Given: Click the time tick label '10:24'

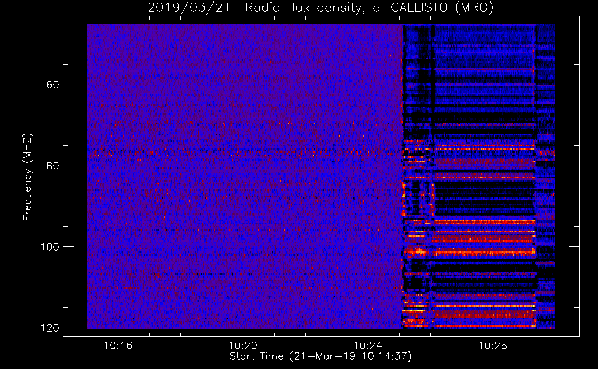Looking at the screenshot, I should click(x=368, y=346).
